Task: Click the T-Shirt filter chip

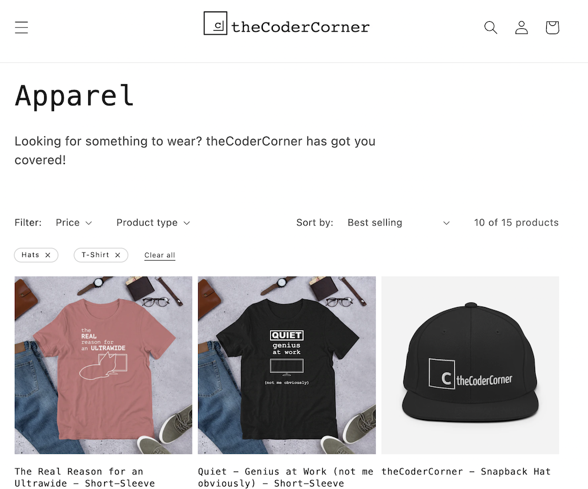Action: click(101, 255)
